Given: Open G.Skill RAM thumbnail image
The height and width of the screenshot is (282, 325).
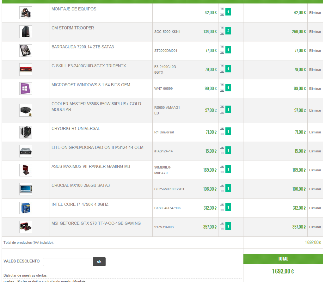Looking at the screenshot, I should [26, 70].
